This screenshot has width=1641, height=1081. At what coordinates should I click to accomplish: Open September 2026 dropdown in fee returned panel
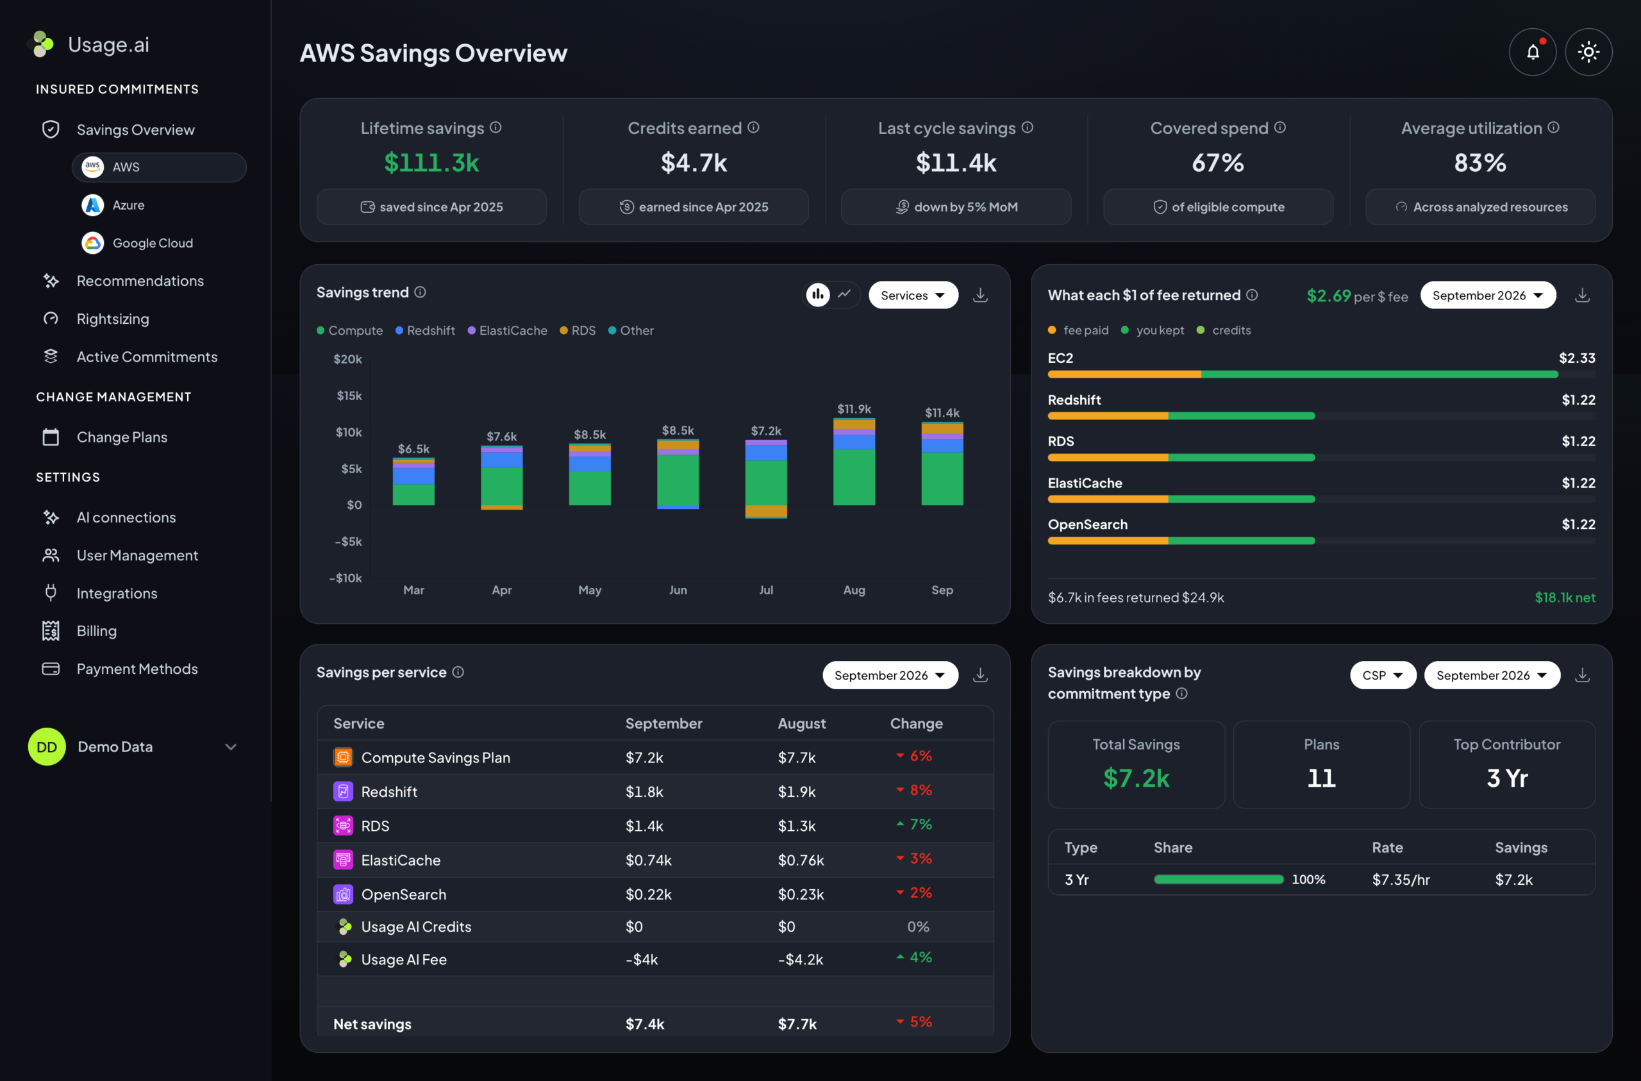click(x=1487, y=296)
